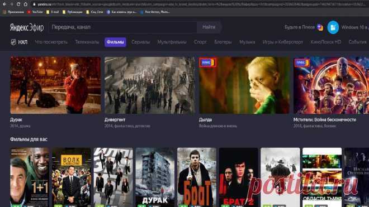Screen dimensions: 369x207
Task: Open the Брат movie poster
Action: pos(197,177)
